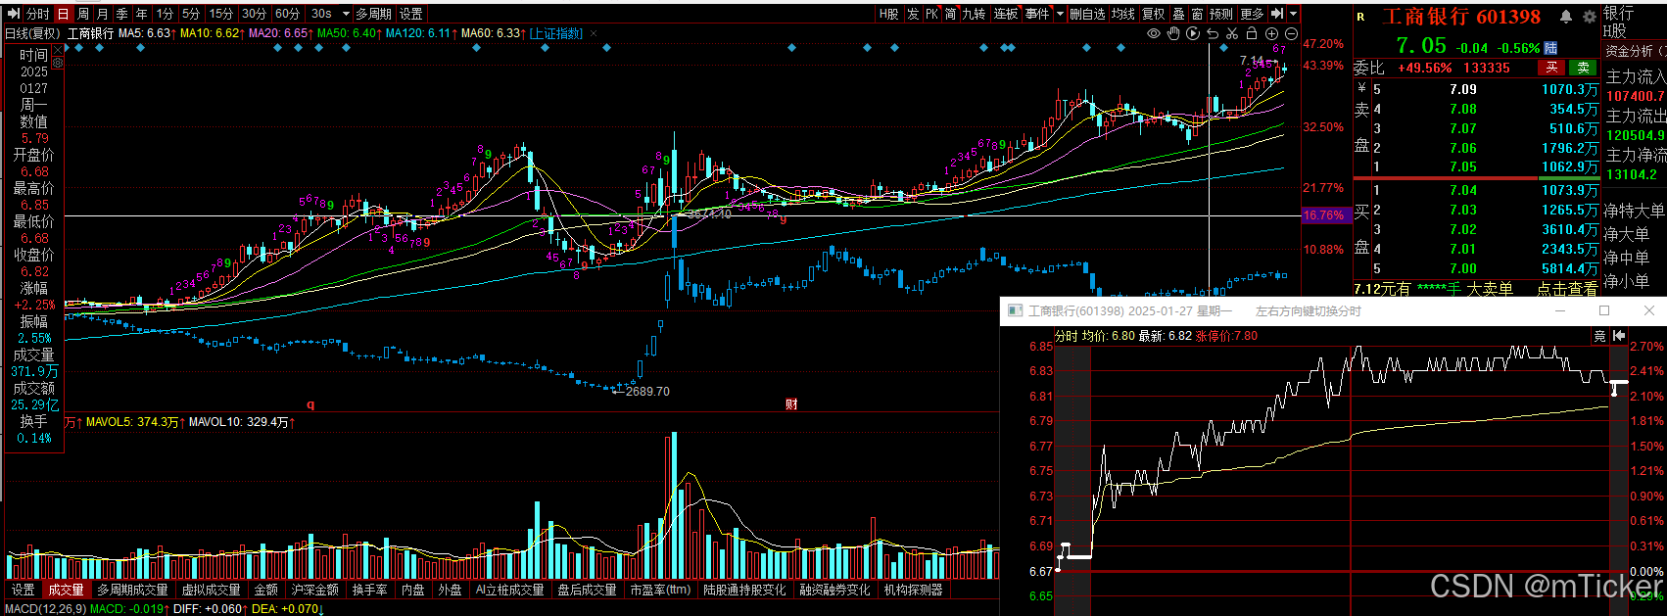Click the 简 toolbar button
Screen dimensions: 1667x616
click(x=950, y=14)
